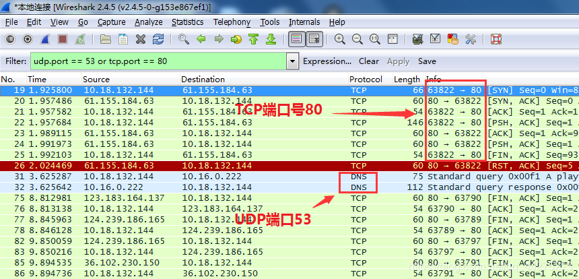Reload the capture file
The image size is (579, 279).
(158, 39)
